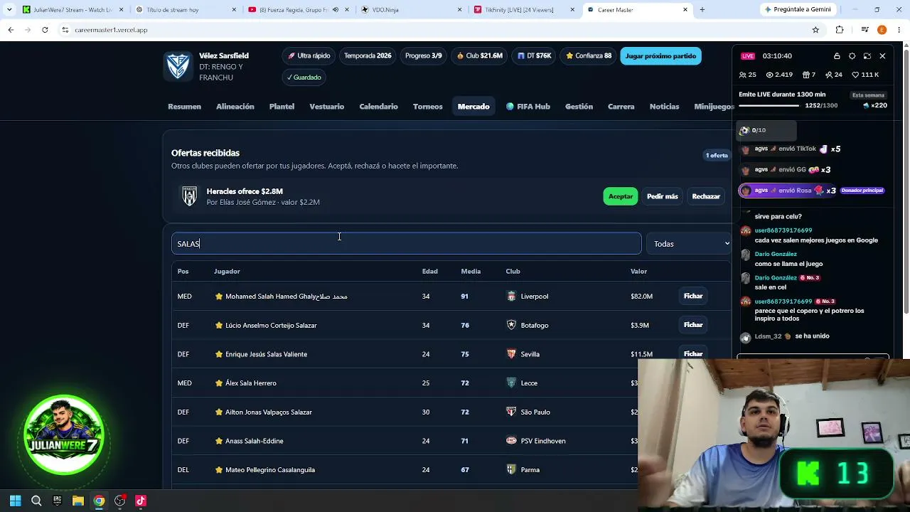Open File Explorer from the taskbar
This screenshot has width=910, height=512.
click(x=78, y=501)
